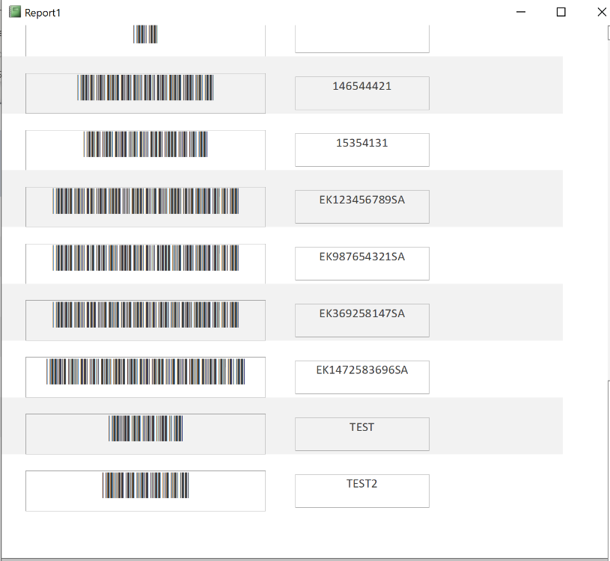Click the empty text box at top
The image size is (610, 561).
point(362,39)
